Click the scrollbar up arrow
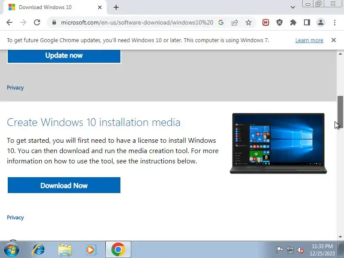Screen dimensions: 344x258 (x=340, y=54)
